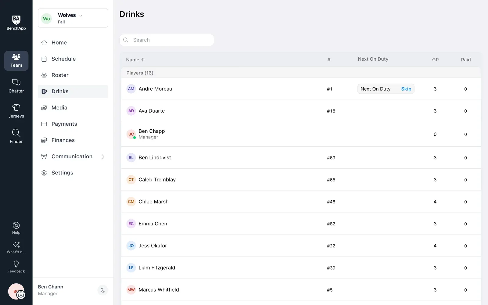Open the Roster page
This screenshot has height=305, width=488.
tap(73, 75)
